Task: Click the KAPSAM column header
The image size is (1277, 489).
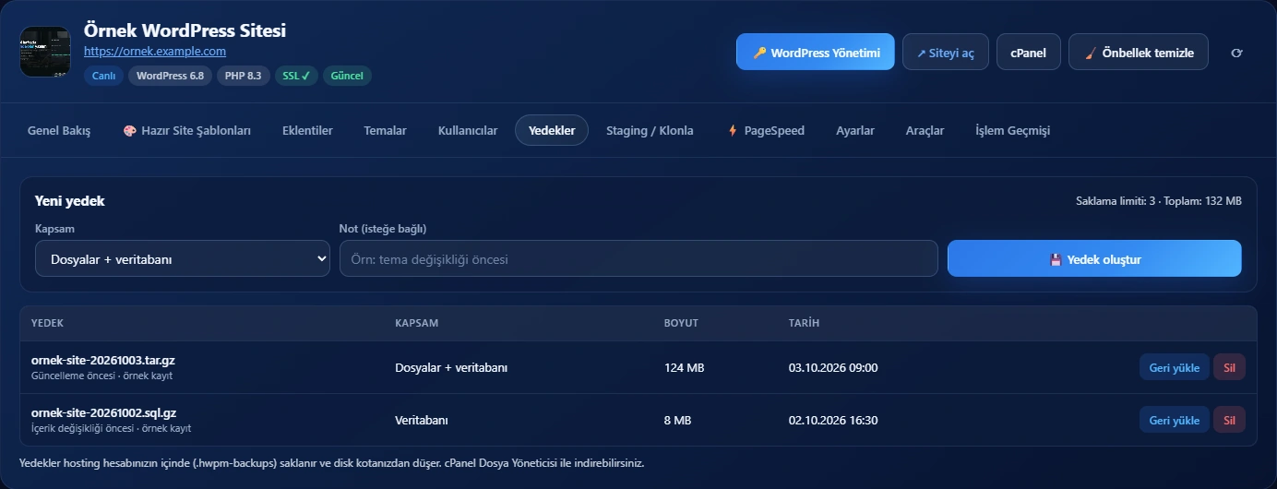Action: pos(416,323)
